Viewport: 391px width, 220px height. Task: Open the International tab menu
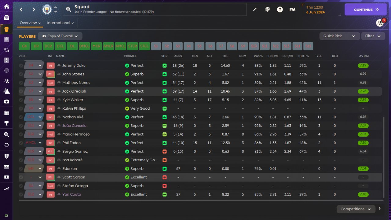click(60, 23)
